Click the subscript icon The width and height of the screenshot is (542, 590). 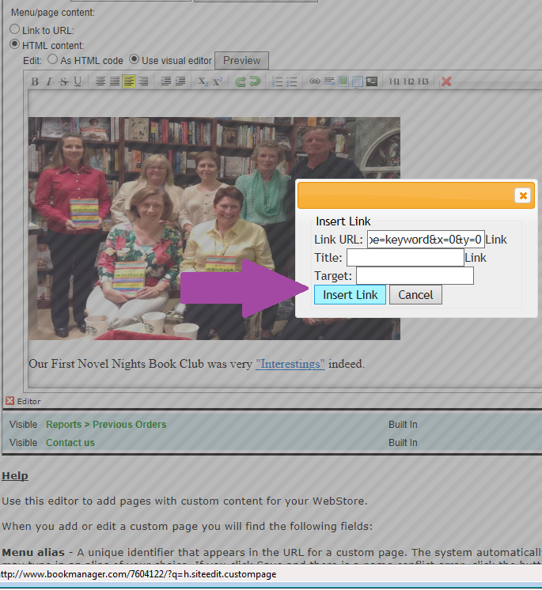point(203,81)
